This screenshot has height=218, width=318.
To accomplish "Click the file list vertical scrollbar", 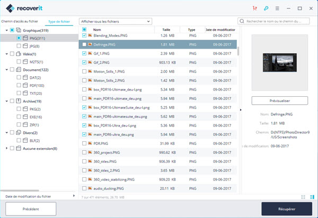I will [x=238, y=51].
